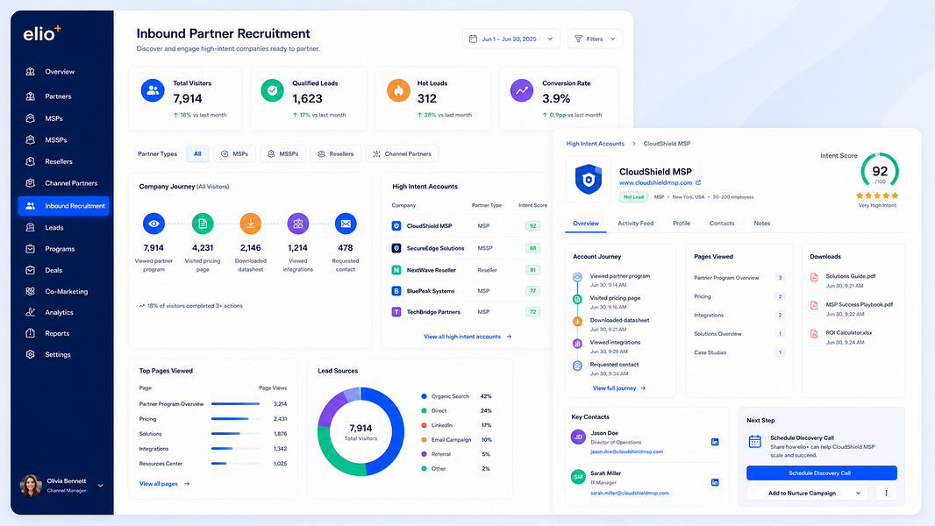The height and width of the screenshot is (526, 935).
Task: Click Olivia Bennett's profile avatar
Action: point(31,486)
